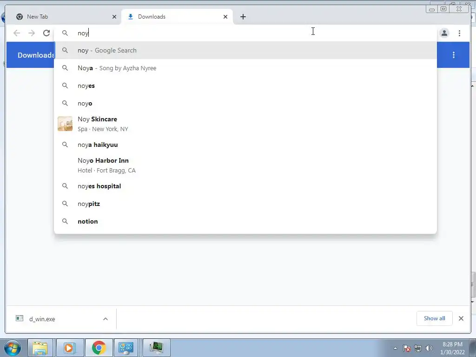Open Windows Explorer from taskbar

coord(40,348)
